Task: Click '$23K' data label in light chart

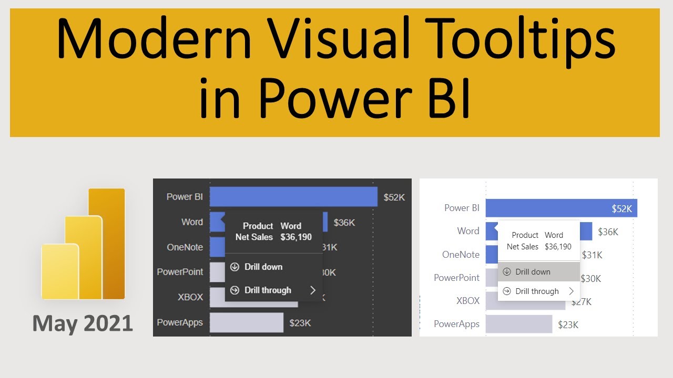Action: click(568, 324)
